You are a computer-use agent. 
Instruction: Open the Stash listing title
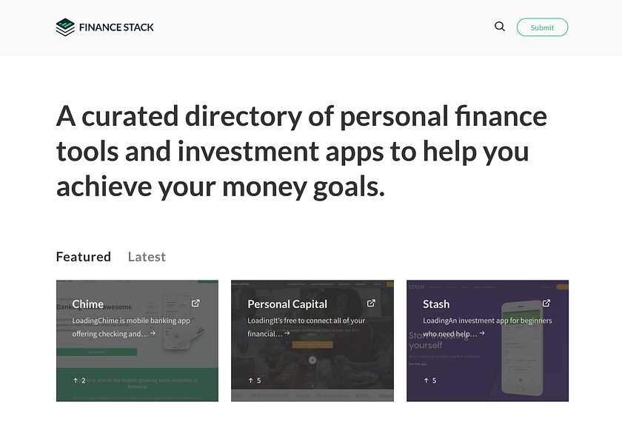[x=436, y=303]
